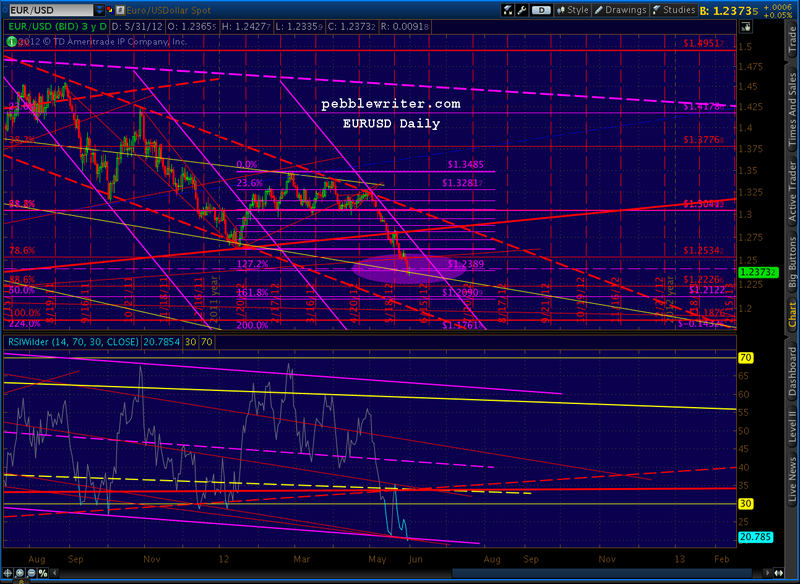This screenshot has width=800, height=584.
Task: Zoom in with the plus magnifier icon
Action: (x=20, y=573)
